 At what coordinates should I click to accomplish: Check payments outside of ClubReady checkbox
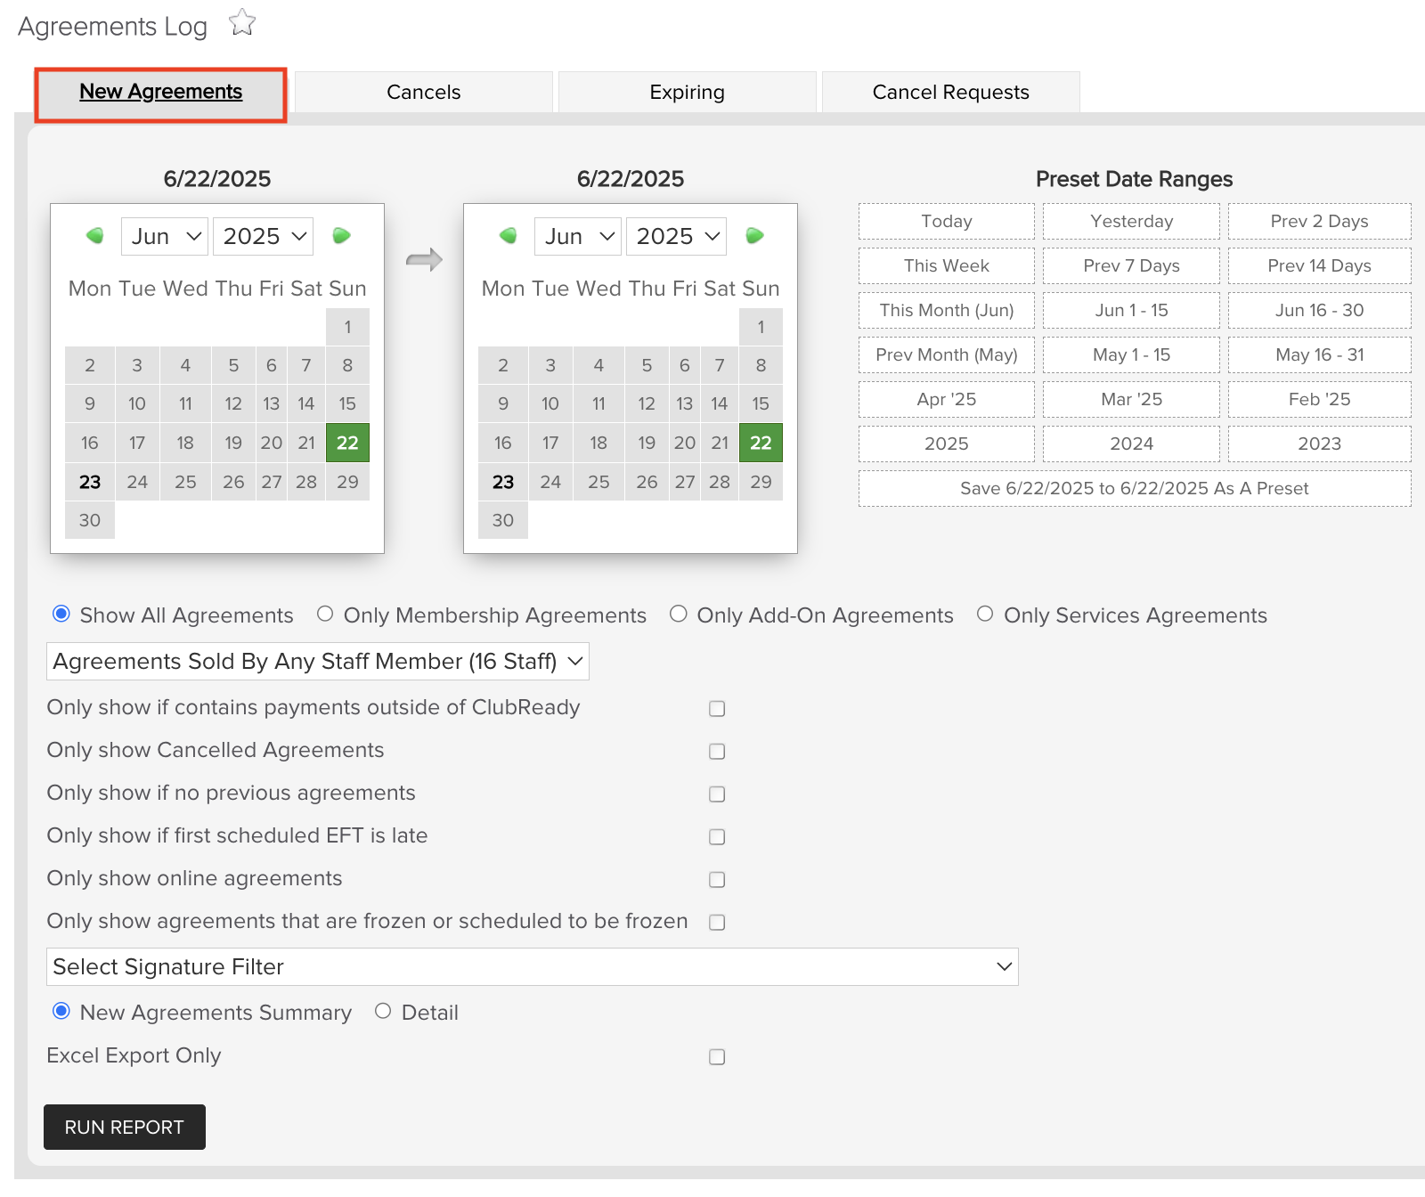point(717,709)
